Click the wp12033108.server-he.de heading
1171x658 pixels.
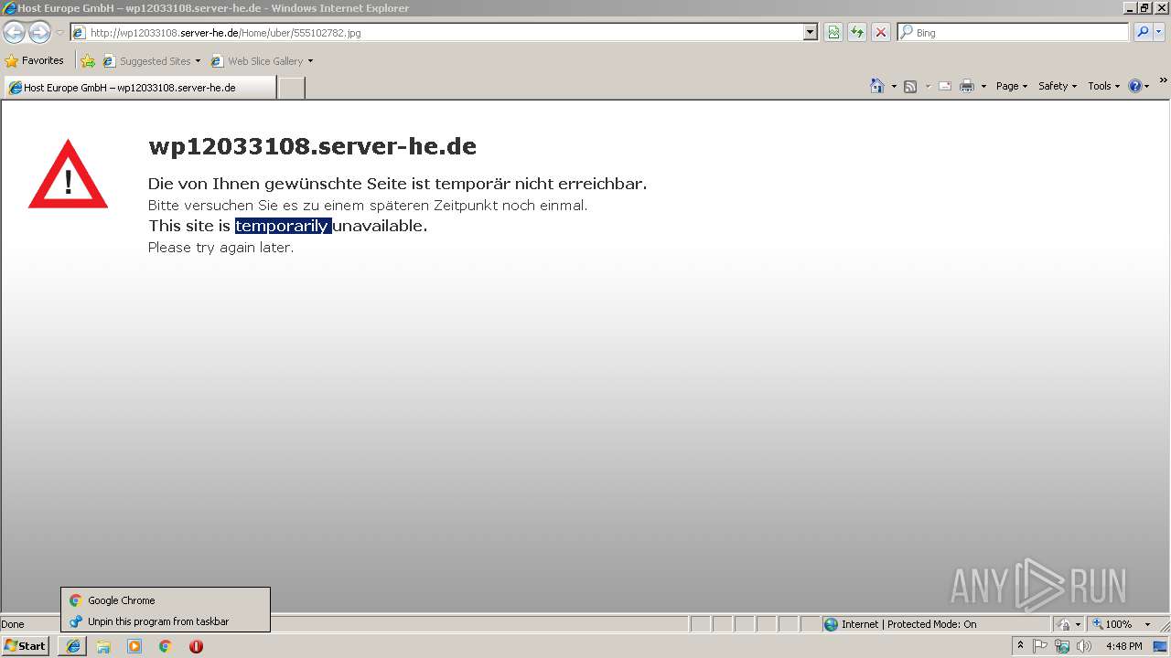click(312, 146)
